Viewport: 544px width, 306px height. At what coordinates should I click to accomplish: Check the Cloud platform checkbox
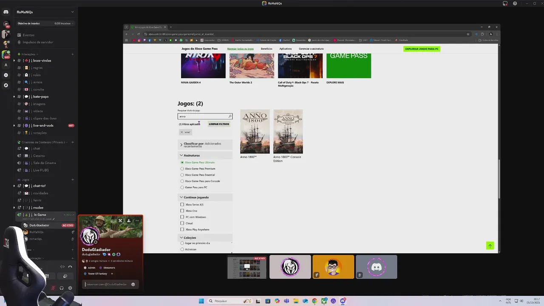pyautogui.click(x=182, y=223)
